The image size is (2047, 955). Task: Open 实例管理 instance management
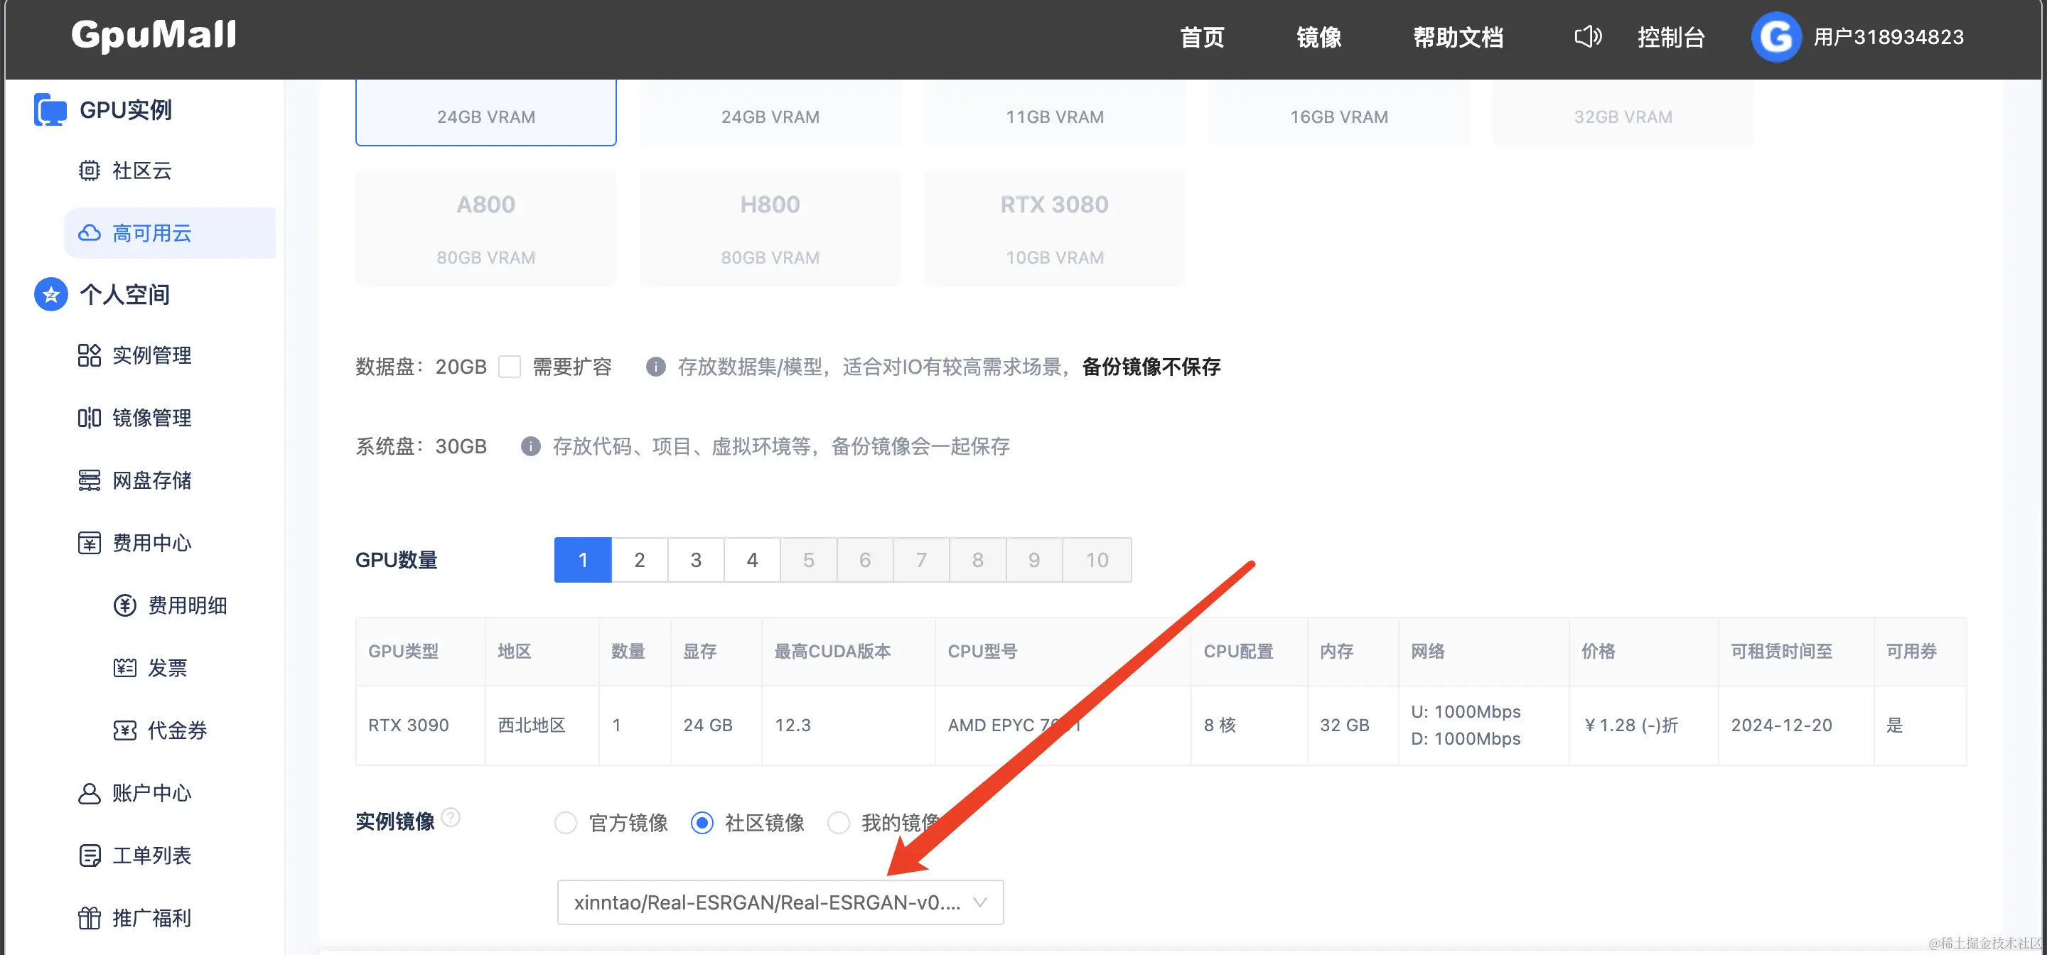[x=151, y=355]
